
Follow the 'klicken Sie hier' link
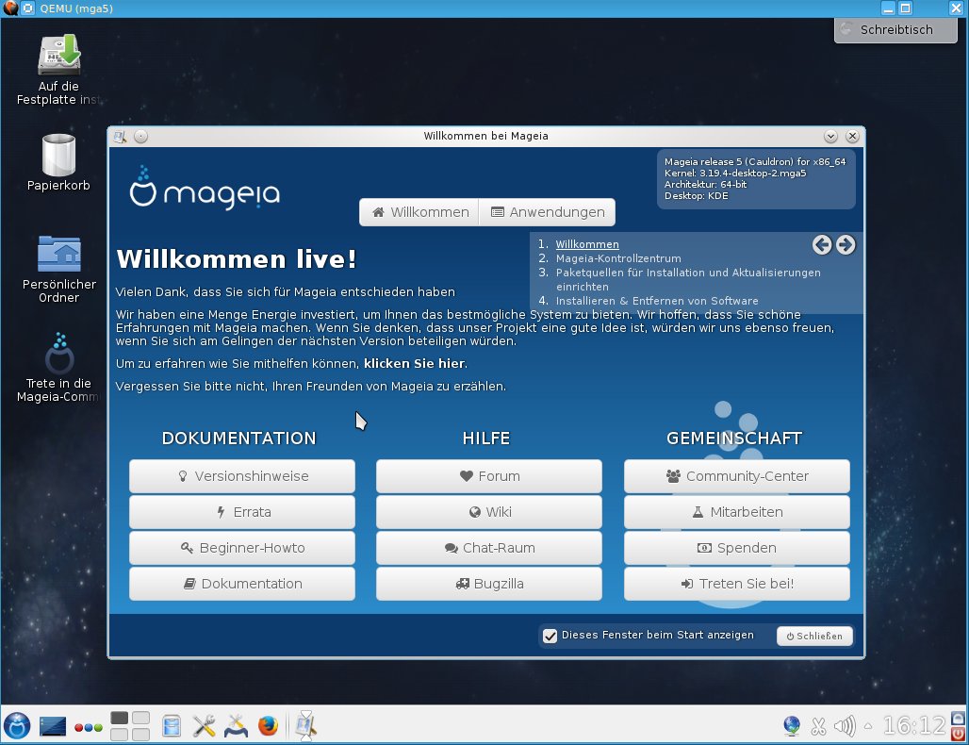tap(414, 363)
